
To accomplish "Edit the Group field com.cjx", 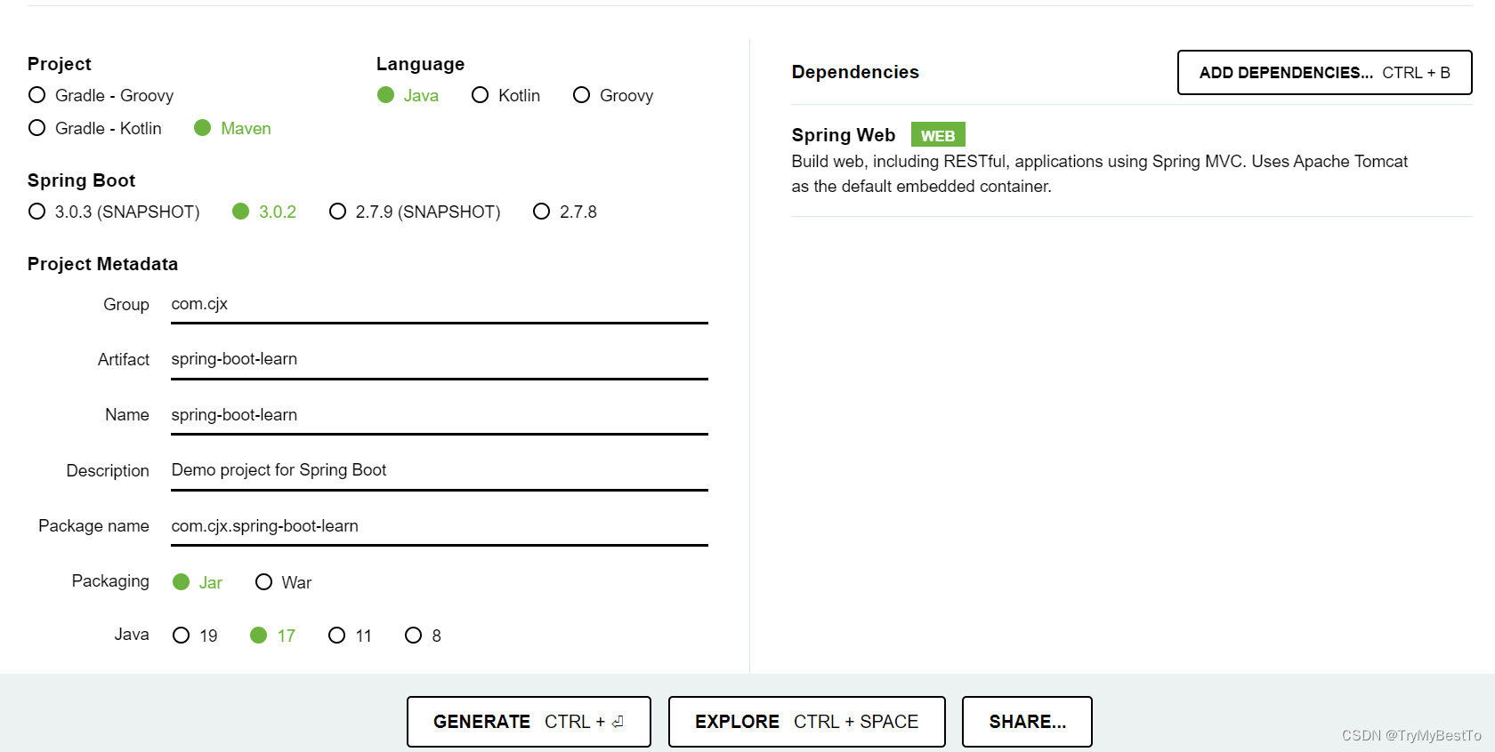I will (440, 305).
